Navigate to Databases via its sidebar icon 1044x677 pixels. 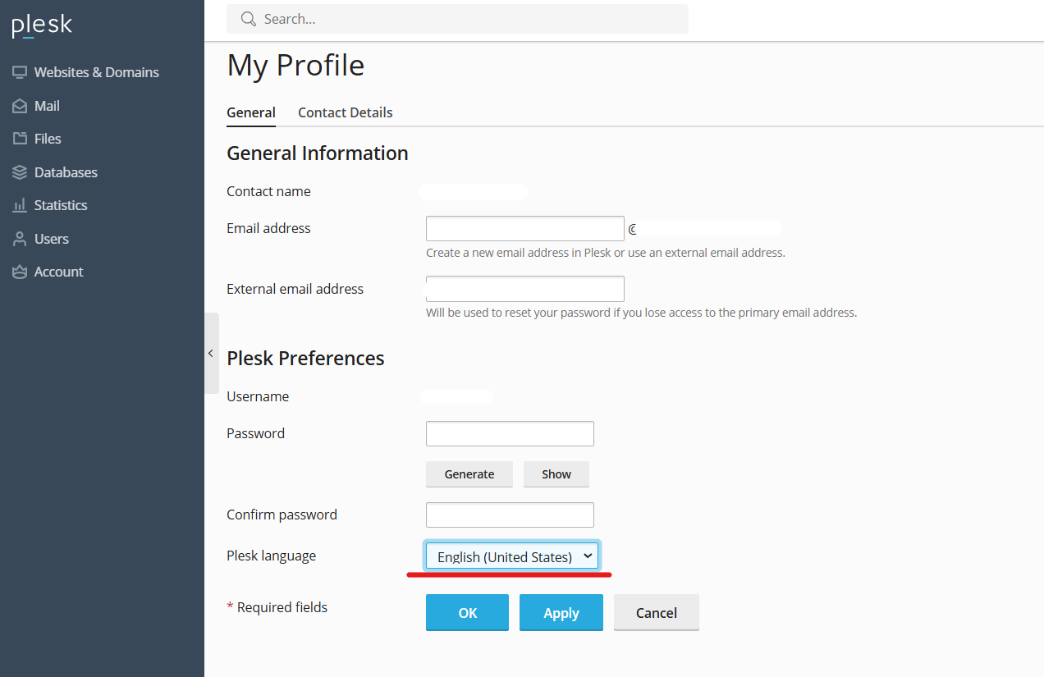pos(66,172)
